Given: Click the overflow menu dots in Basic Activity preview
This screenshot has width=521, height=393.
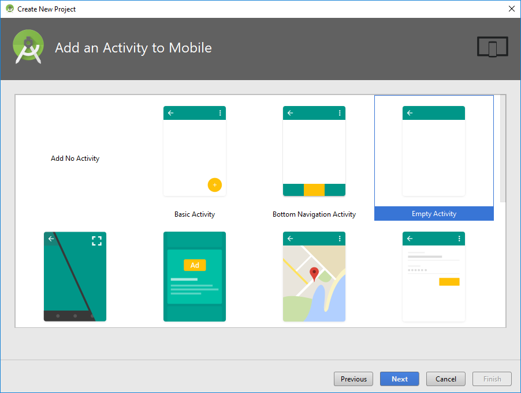Looking at the screenshot, I should point(220,113).
